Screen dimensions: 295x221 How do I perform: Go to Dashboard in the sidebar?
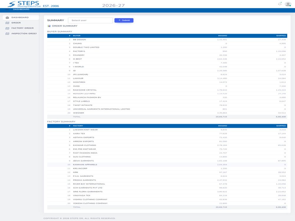point(21,17)
